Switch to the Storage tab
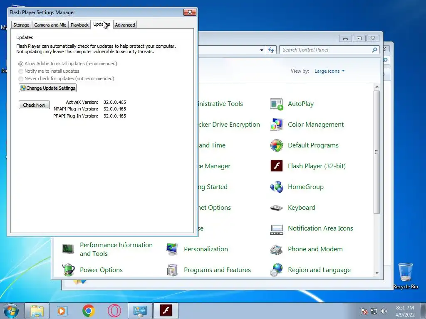This screenshot has height=319, width=426. click(21, 25)
